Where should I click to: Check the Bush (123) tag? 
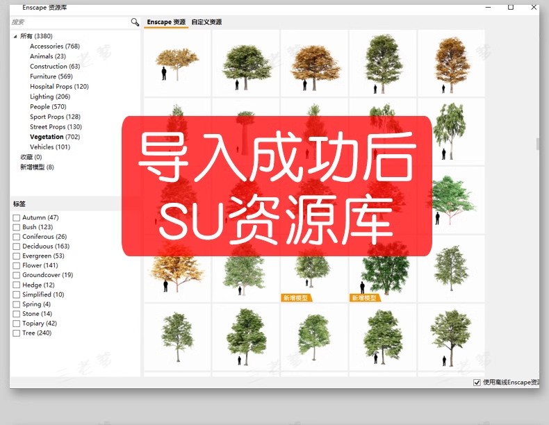tap(17, 227)
